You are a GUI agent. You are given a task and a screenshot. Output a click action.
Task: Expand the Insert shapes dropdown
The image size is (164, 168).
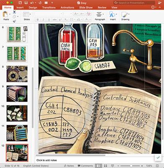pyautogui.click(x=116, y=14)
